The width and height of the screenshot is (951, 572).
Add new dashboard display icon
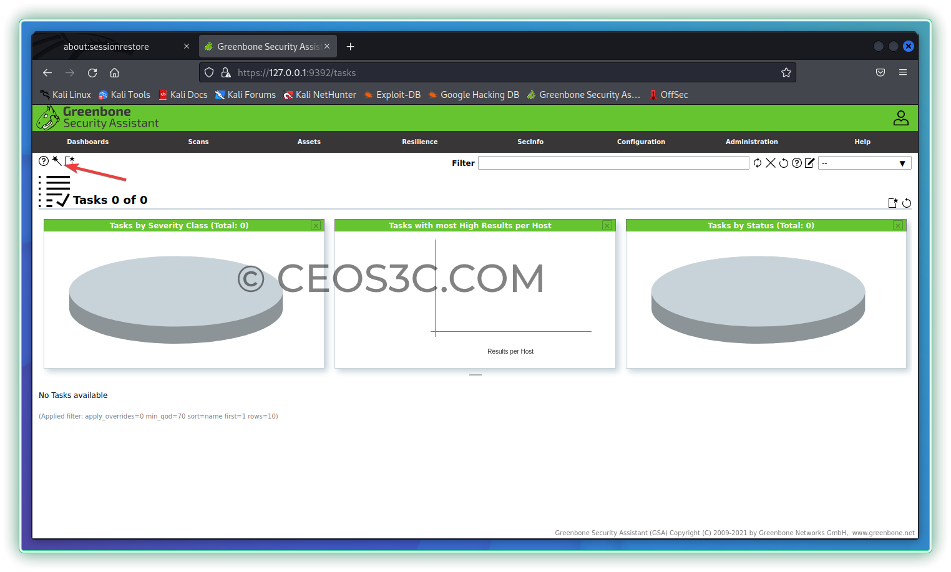pyautogui.click(x=893, y=203)
